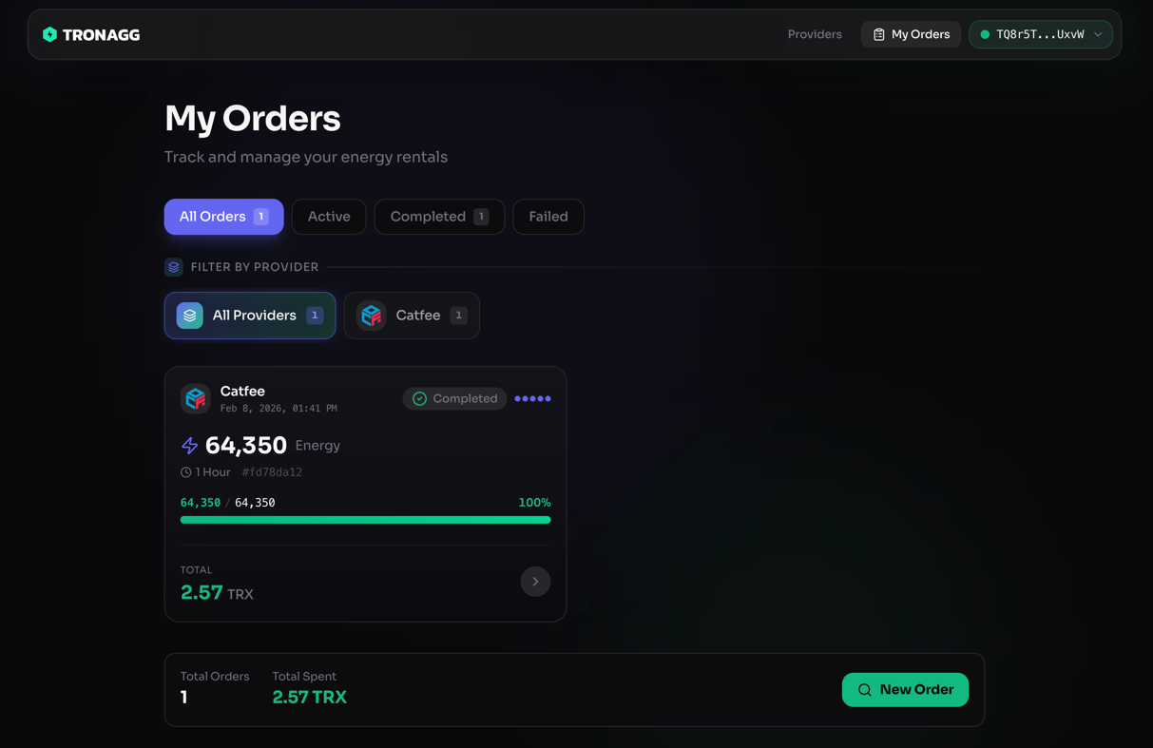Click the green 100% progress bar
1153x748 pixels.
pos(365,520)
